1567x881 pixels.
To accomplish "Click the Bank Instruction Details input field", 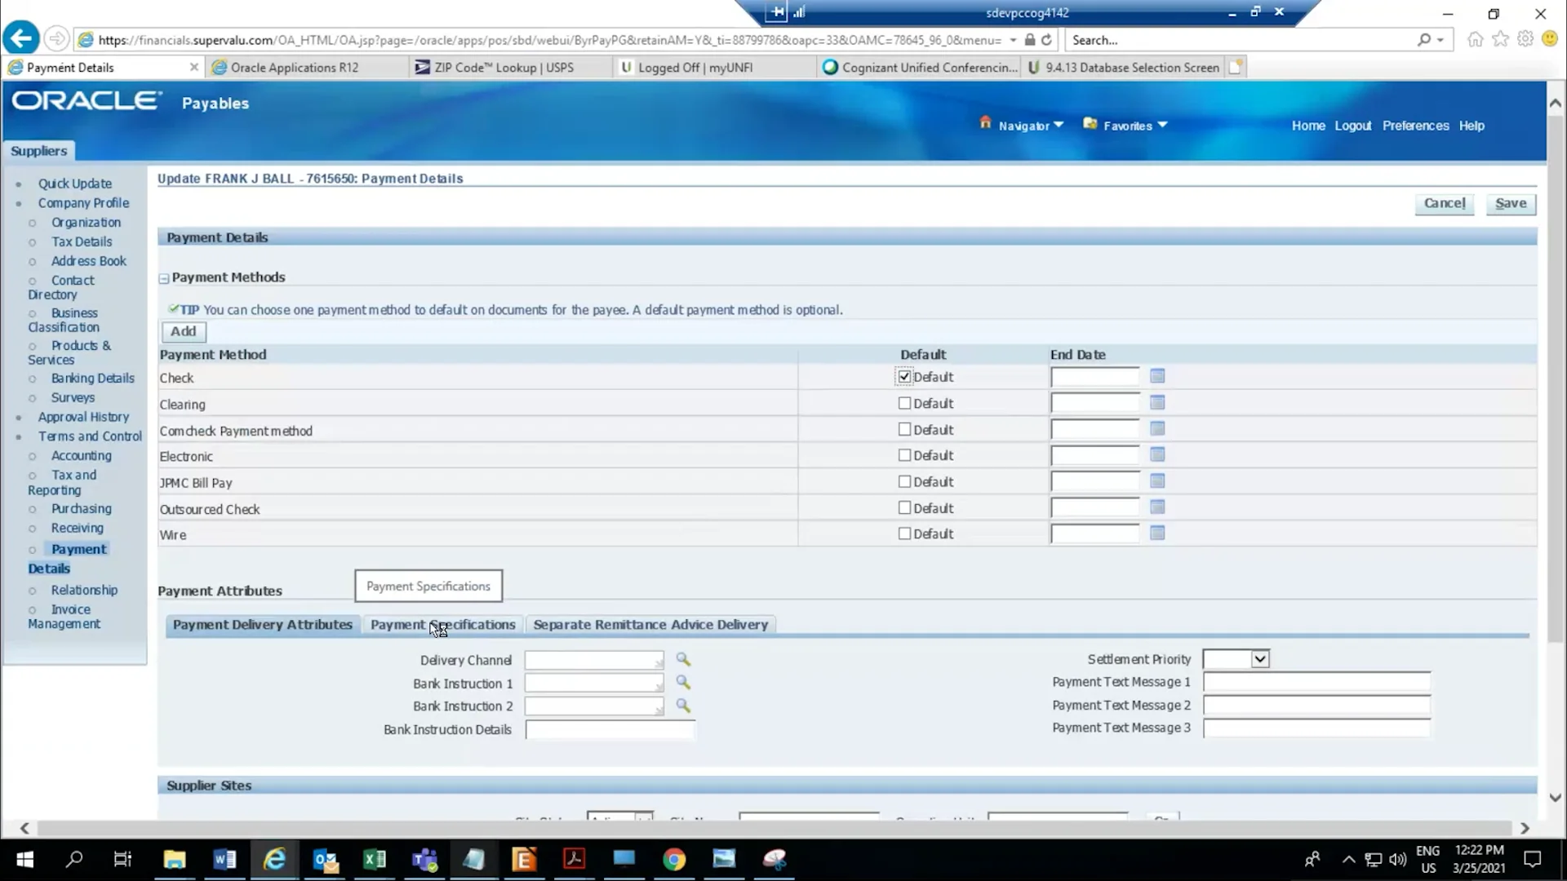I will [610, 729].
